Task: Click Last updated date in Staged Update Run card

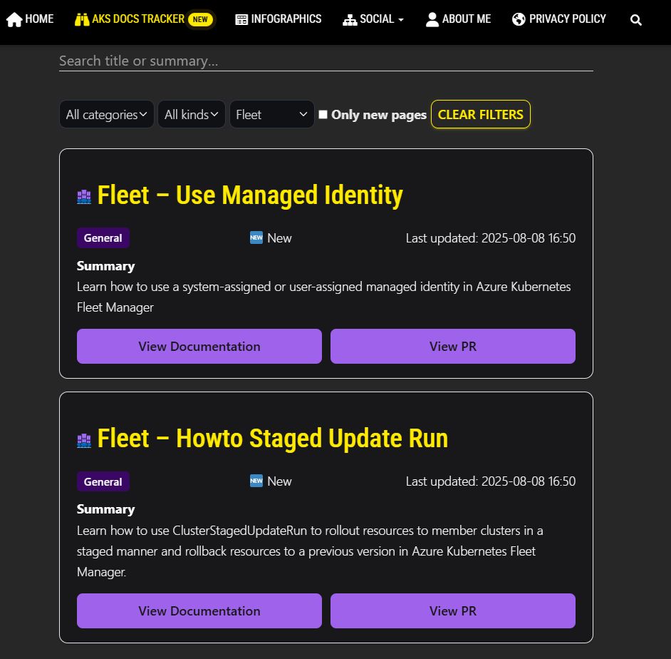Action: pyautogui.click(x=490, y=481)
